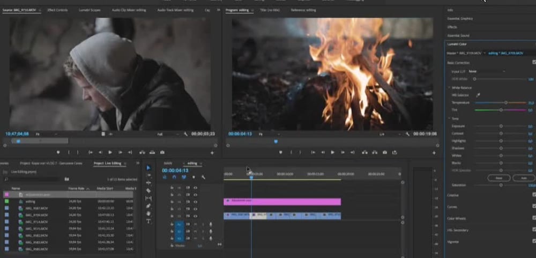Toggle eye on lowest video track

tap(195, 216)
